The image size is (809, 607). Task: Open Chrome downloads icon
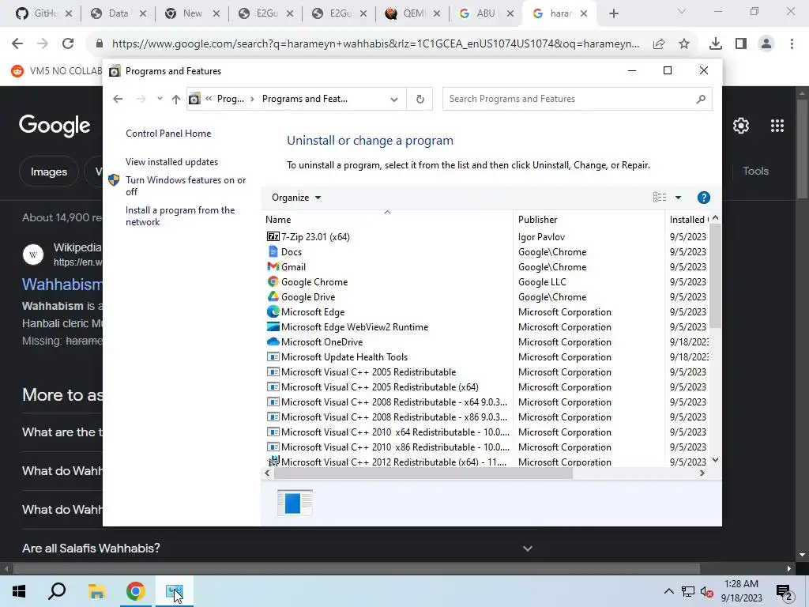(x=716, y=44)
